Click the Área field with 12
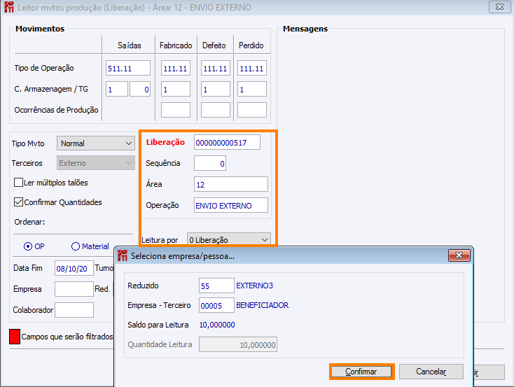This screenshot has width=514, height=387. click(231, 184)
